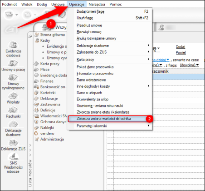The image size is (205, 191).
Task: Open Ewidencja osobowa sidebar icon
Action: tap(13, 49)
